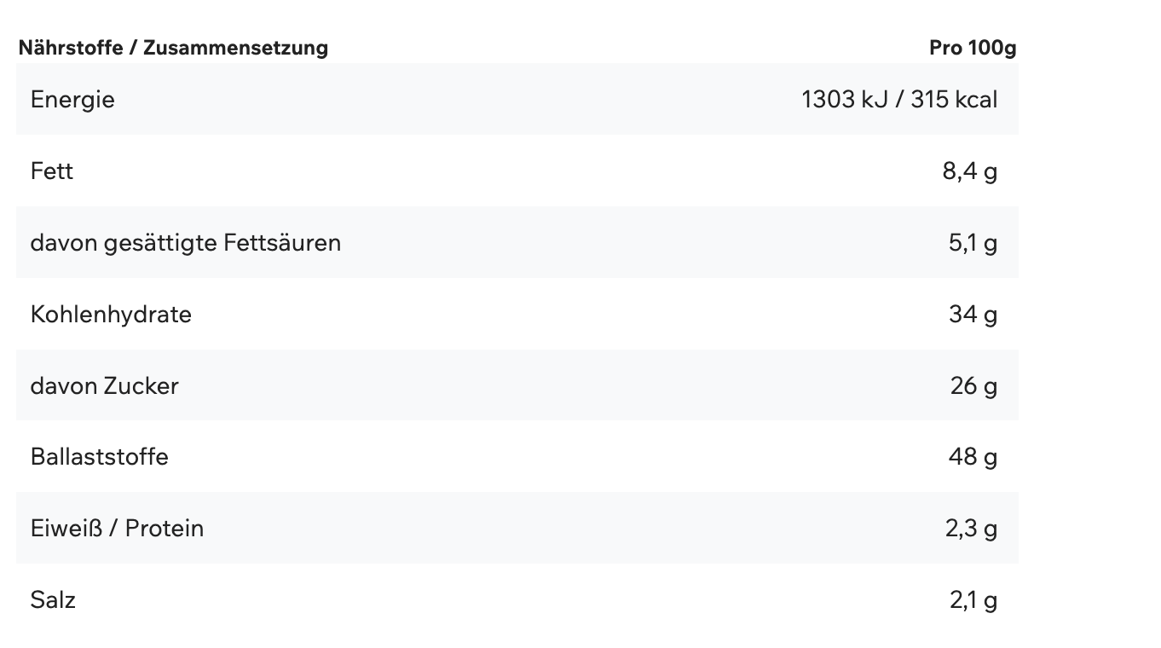Image resolution: width=1161 pixels, height=648 pixels.
Task: Select the davon Zucker row label
Action: click(104, 386)
